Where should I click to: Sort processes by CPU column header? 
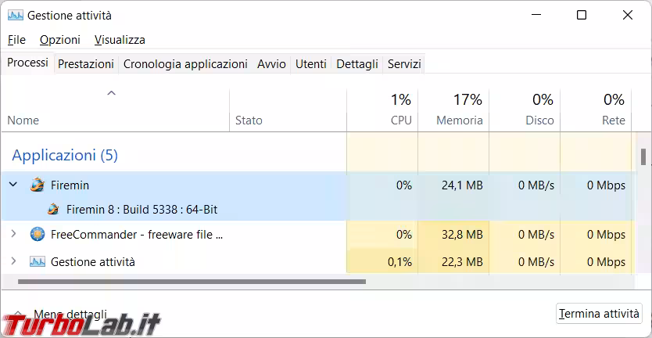pyautogui.click(x=382, y=110)
